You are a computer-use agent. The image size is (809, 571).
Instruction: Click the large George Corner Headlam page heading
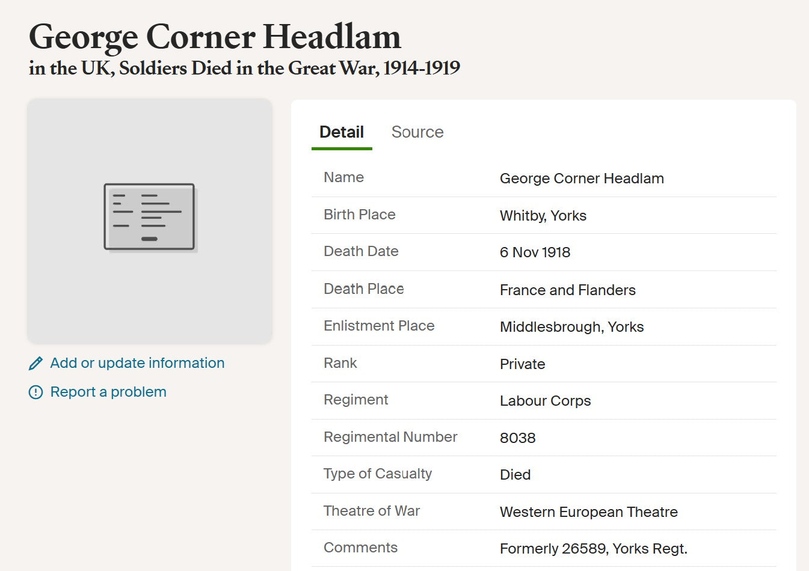(215, 37)
